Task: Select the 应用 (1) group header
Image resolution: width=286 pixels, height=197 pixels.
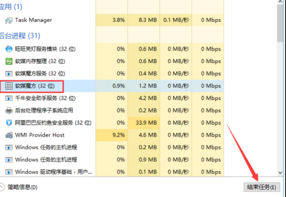Action: [x=11, y=7]
